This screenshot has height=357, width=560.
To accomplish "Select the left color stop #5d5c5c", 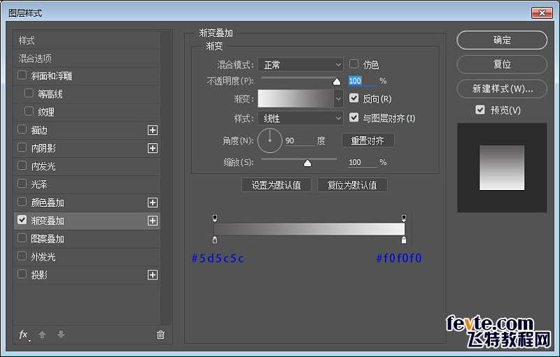I will 215,240.
